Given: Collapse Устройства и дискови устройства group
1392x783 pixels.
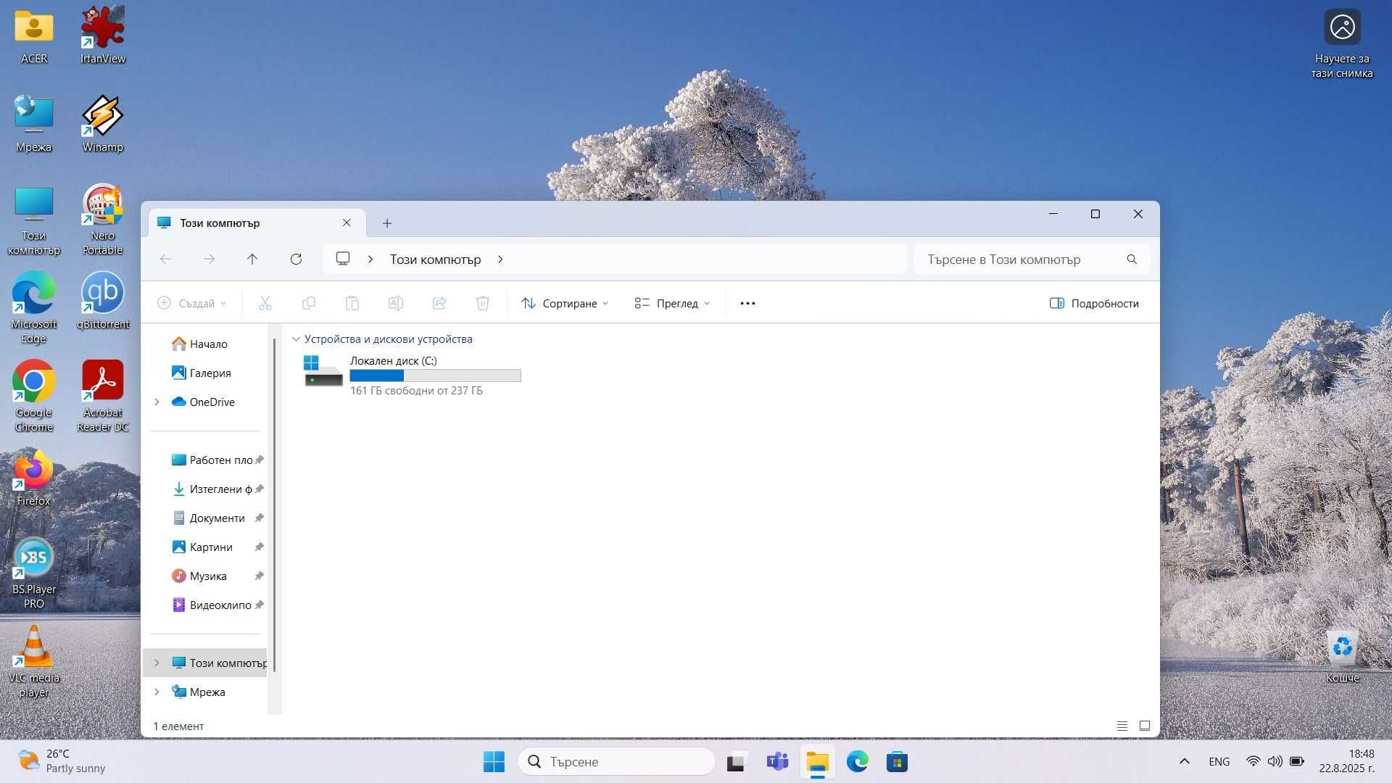Looking at the screenshot, I should (296, 339).
